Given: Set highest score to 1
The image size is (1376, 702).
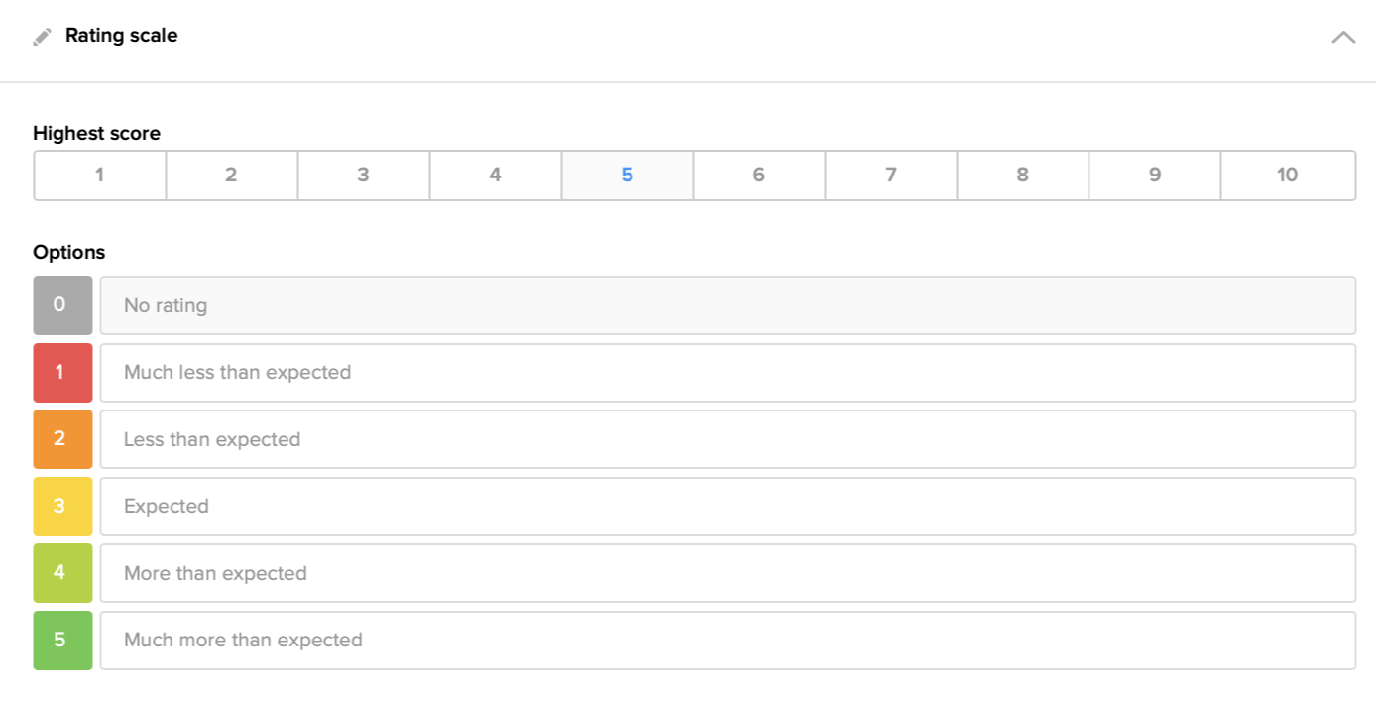Looking at the screenshot, I should pyautogui.click(x=99, y=175).
